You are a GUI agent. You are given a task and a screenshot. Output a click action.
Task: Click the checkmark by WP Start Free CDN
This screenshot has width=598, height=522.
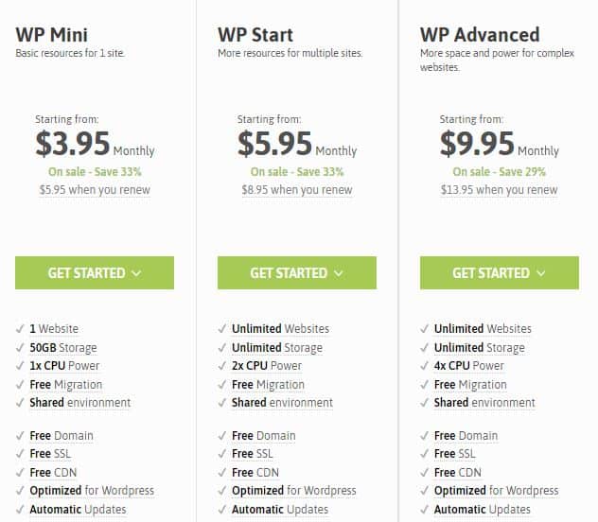[x=222, y=473]
